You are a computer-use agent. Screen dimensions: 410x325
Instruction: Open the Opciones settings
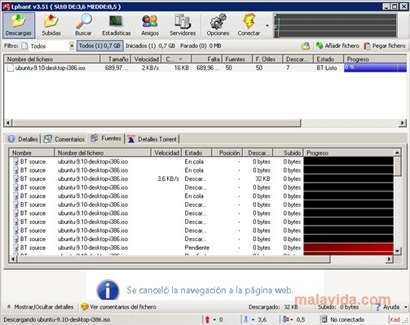click(218, 25)
